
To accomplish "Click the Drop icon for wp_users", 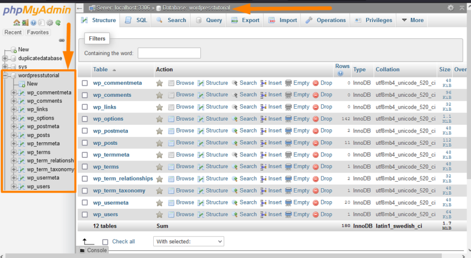I will click(316, 215).
